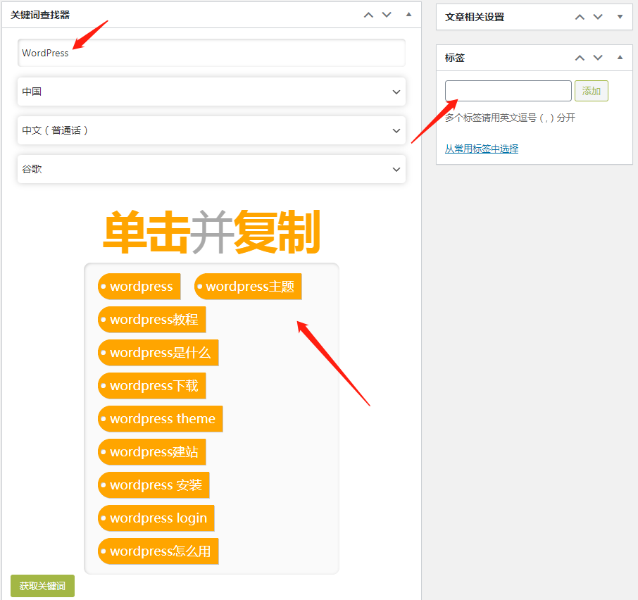This screenshot has width=638, height=600.
Task: Move the 文章相关设置 panel down
Action: pos(598,17)
